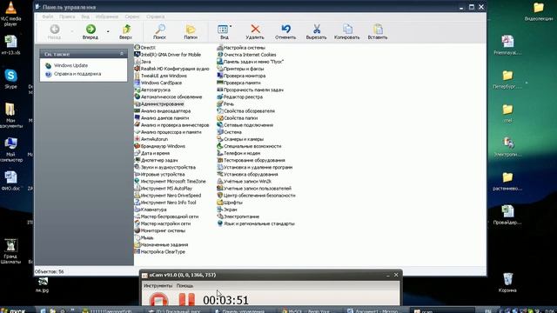Image resolution: width=557 pixels, height=313 pixels.
Task: Open the Сервис menu
Action: pyautogui.click(x=132, y=17)
